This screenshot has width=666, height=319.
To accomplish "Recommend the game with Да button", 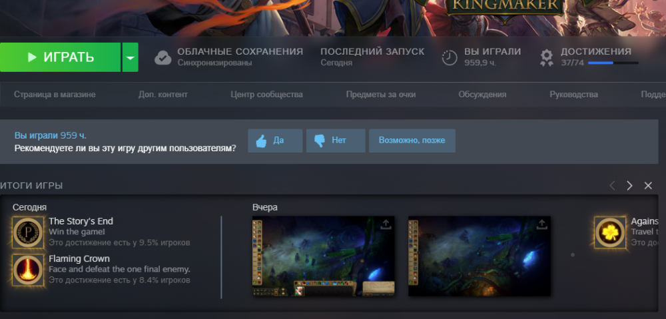I will tap(275, 141).
